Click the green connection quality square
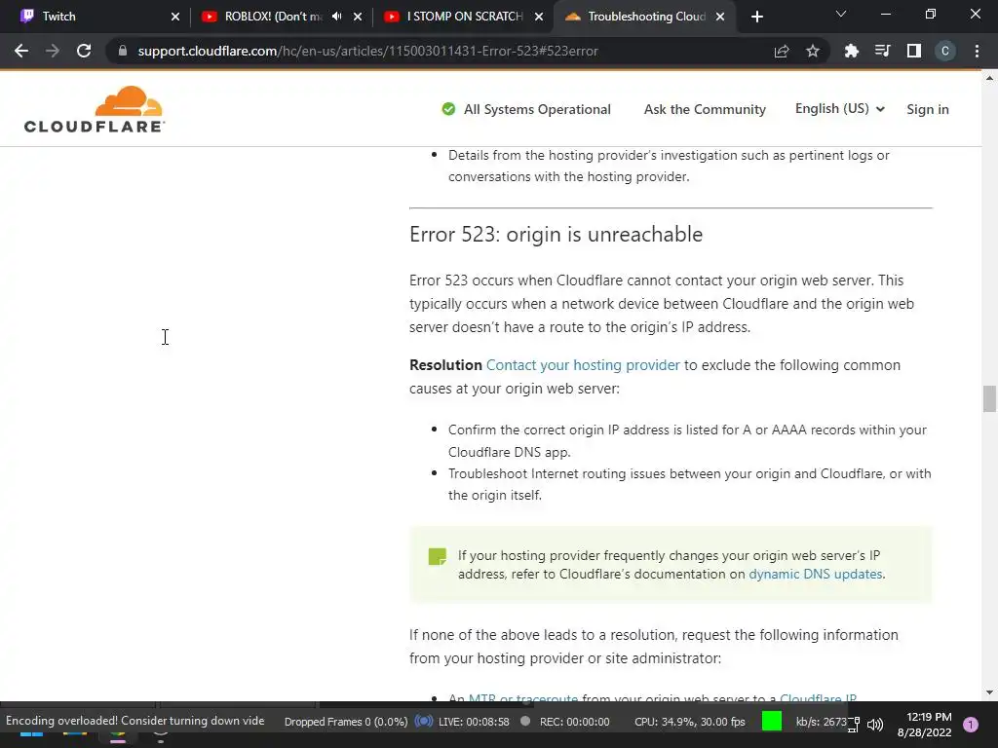Screen dimensions: 998x748 [x=772, y=722]
